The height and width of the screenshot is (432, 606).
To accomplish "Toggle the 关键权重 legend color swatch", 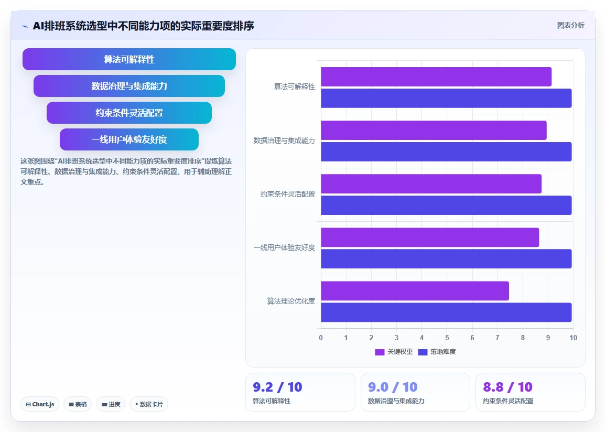I will (x=380, y=352).
